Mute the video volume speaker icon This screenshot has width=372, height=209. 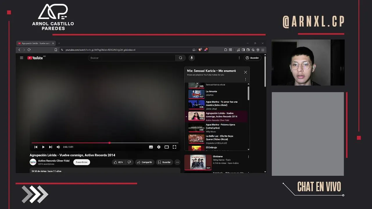[x=58, y=147]
